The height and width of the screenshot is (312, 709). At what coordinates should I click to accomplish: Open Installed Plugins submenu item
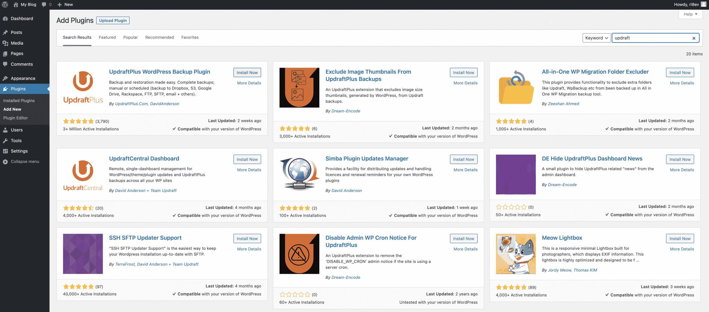pyautogui.click(x=19, y=101)
